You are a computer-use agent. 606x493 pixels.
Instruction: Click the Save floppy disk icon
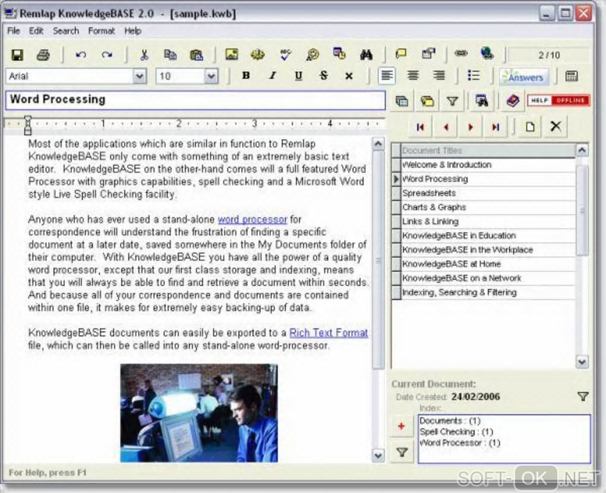tap(17, 55)
